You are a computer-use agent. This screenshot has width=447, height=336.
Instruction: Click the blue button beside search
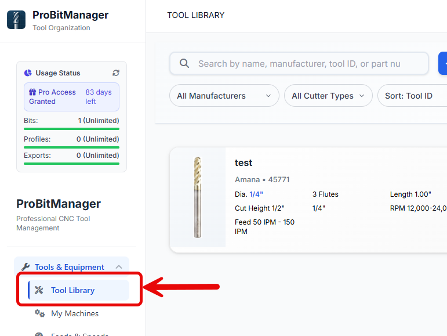tap(443, 63)
